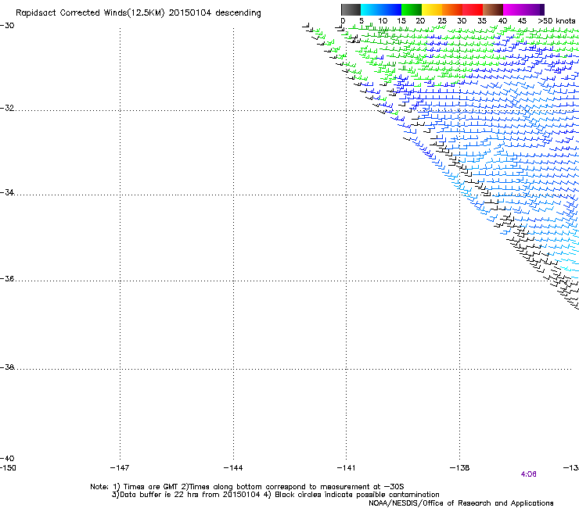
Task: Select the red 30-35 knots legend swatch
Action: [x=473, y=9]
